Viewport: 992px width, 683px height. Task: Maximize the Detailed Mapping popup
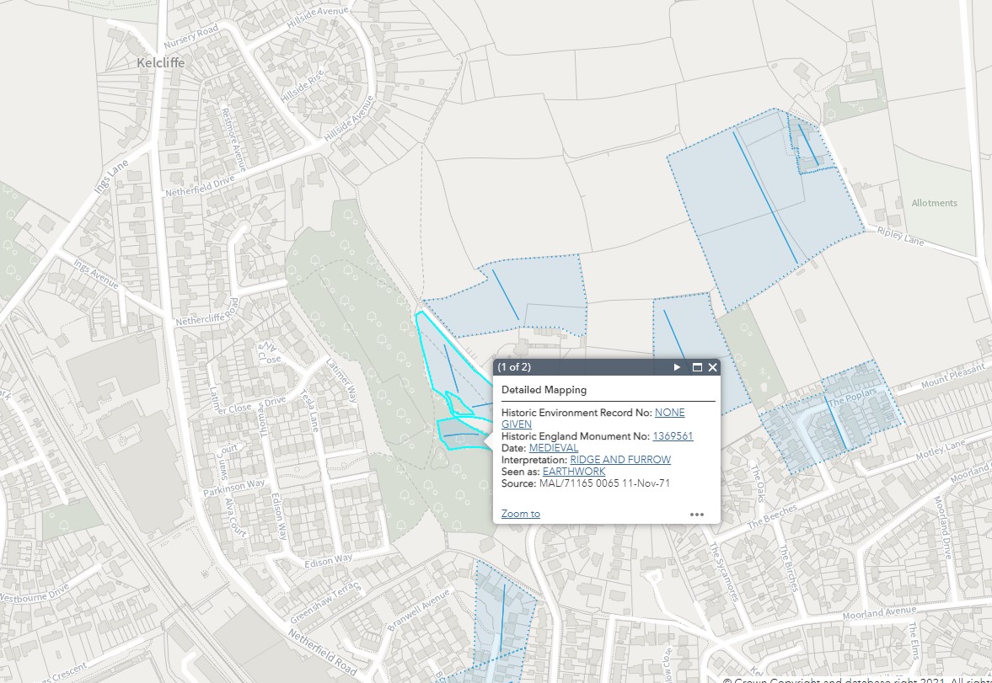point(697,367)
